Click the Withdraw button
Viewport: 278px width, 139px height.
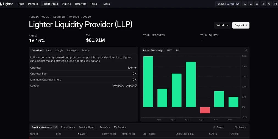click(223, 25)
